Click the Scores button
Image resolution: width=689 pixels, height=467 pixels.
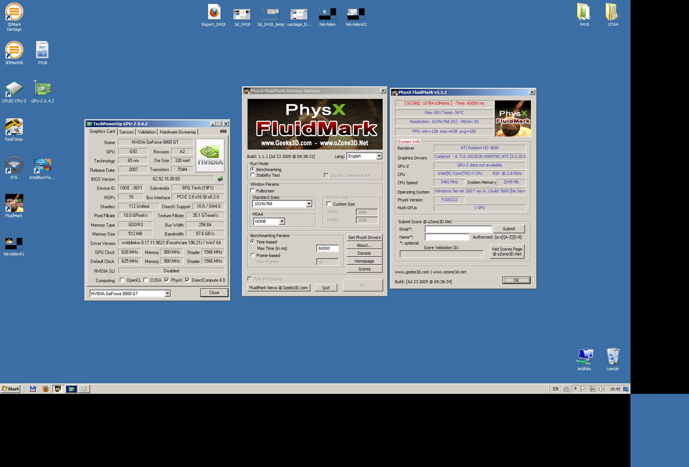click(x=364, y=269)
